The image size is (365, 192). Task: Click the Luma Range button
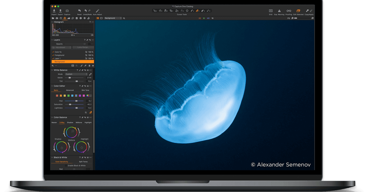click(x=83, y=47)
